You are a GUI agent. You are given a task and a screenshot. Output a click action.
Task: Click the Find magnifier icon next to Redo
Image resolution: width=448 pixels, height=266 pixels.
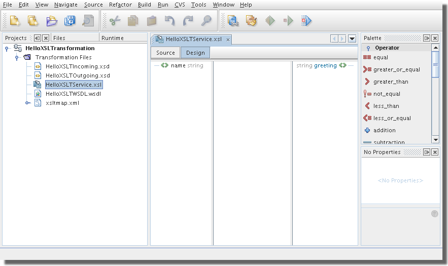(206, 21)
